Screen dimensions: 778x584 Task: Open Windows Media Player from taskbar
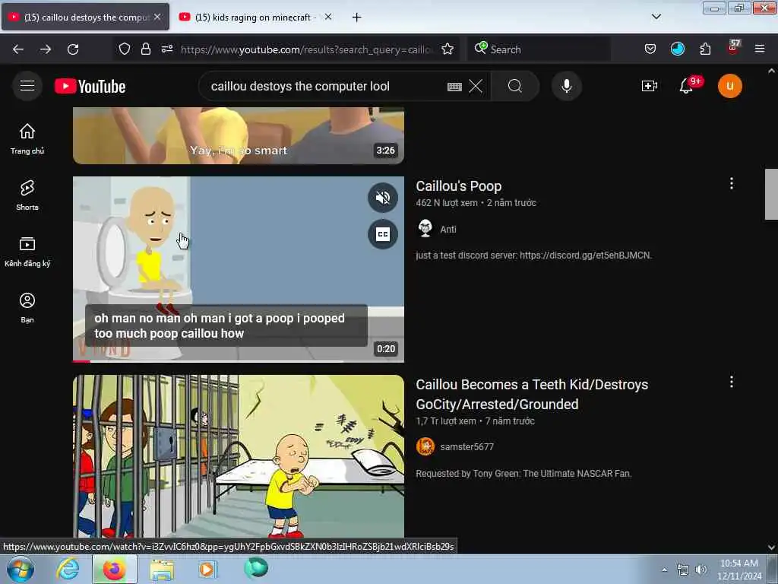click(x=207, y=569)
